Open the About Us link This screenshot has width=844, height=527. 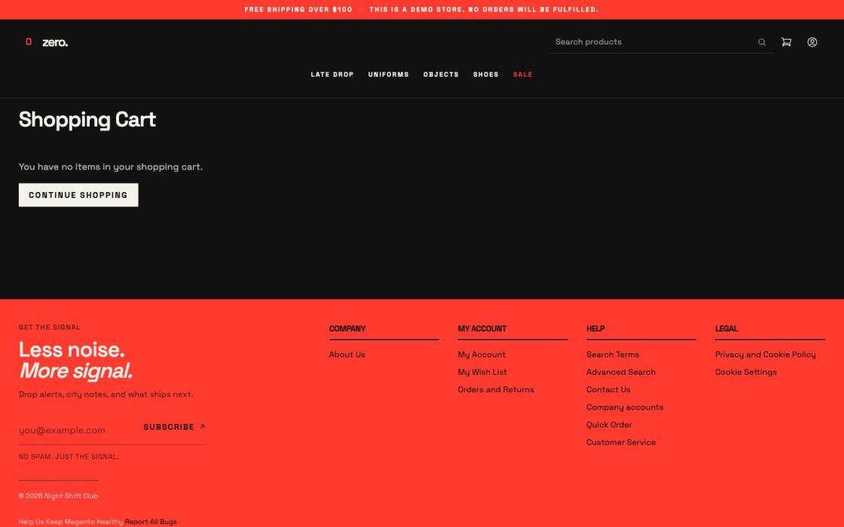coord(347,355)
